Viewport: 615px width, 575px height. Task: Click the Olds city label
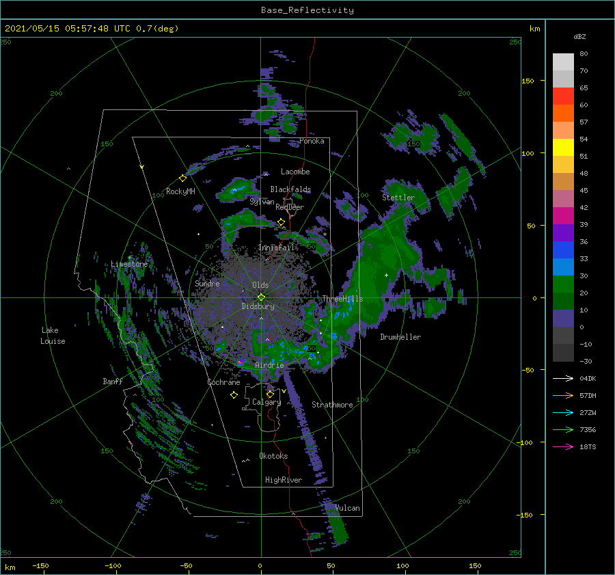(260, 285)
